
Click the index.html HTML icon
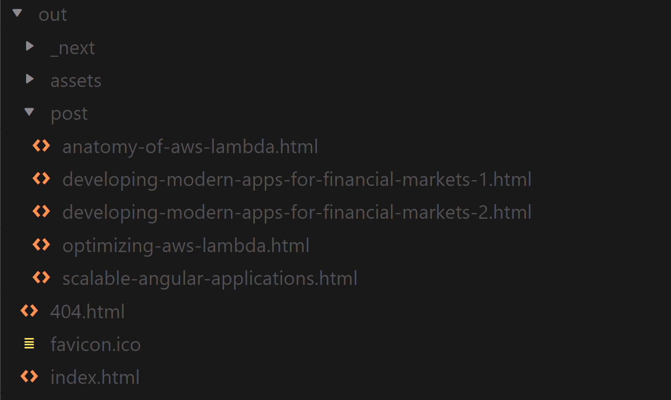[x=29, y=377]
